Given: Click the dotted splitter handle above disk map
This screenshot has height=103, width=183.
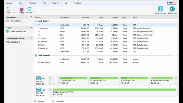Looking at the screenshot, I should tap(106, 74).
